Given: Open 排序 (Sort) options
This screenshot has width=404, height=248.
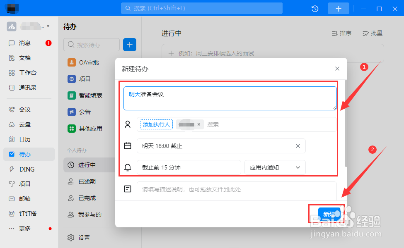Looking at the screenshot, I should (341, 33).
